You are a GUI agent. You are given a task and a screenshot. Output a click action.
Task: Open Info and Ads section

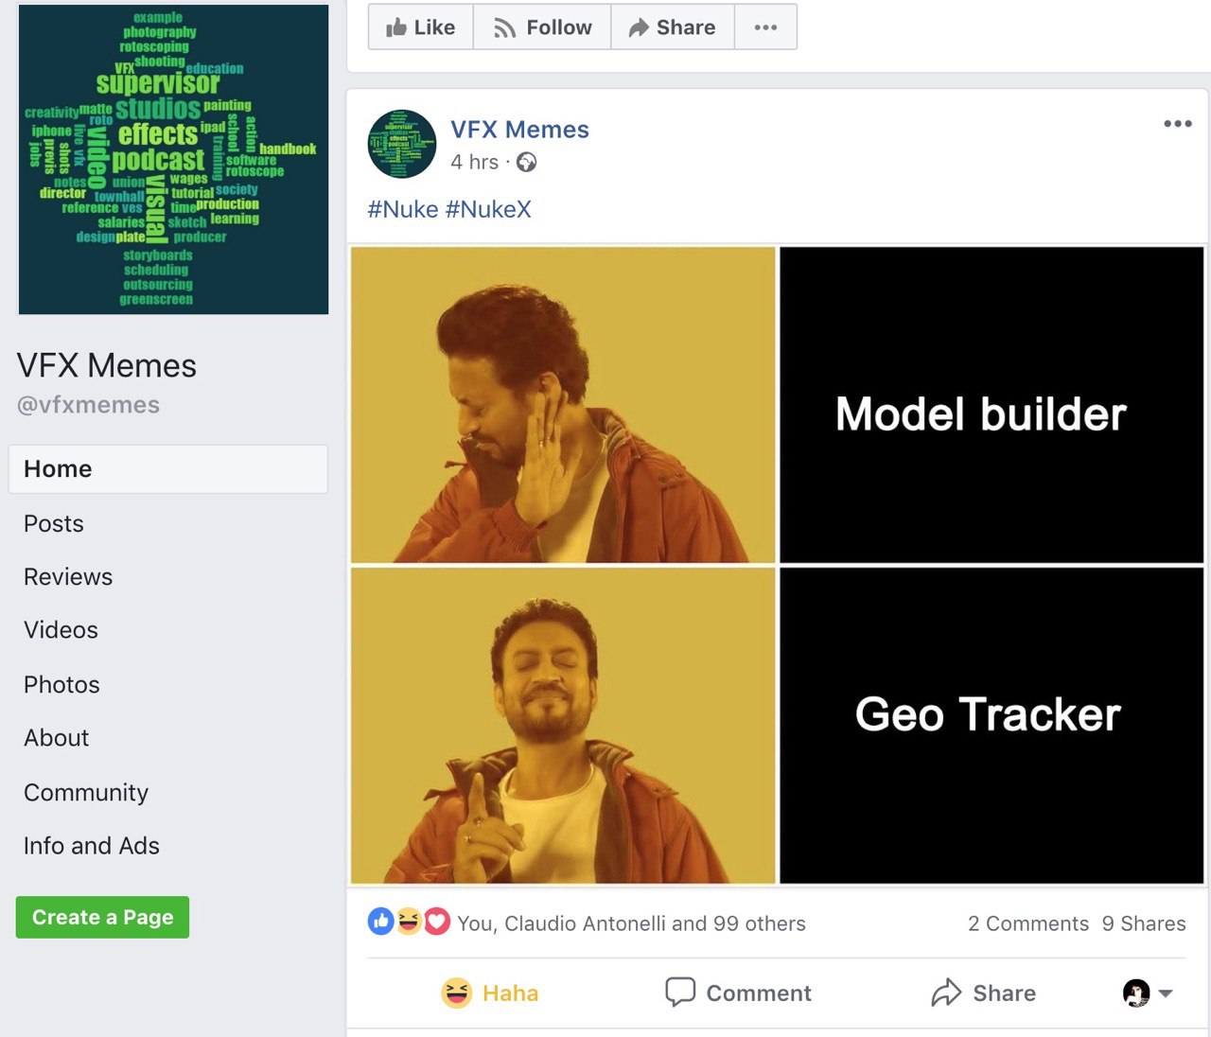tap(92, 846)
